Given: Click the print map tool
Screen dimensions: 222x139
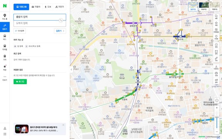Looking at the screenshot, I should point(216,74).
